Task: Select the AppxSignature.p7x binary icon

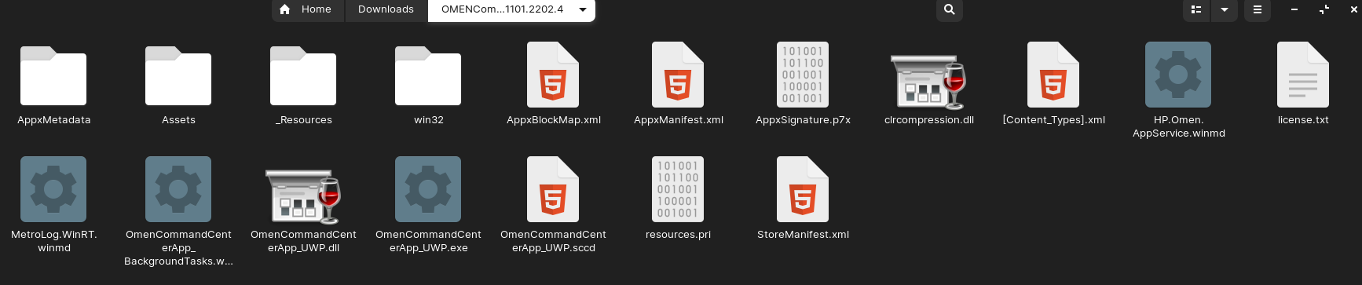Action: (x=803, y=75)
